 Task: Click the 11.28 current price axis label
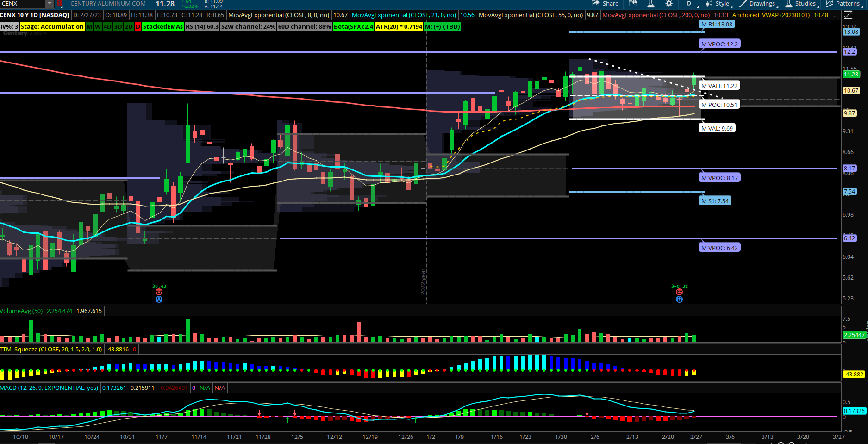click(851, 75)
